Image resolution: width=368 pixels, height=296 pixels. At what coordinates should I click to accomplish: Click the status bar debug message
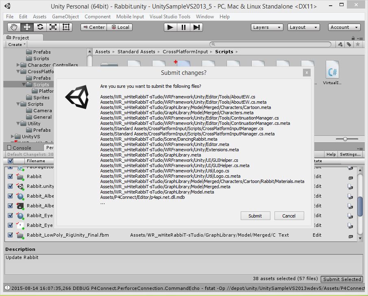(x=188, y=288)
